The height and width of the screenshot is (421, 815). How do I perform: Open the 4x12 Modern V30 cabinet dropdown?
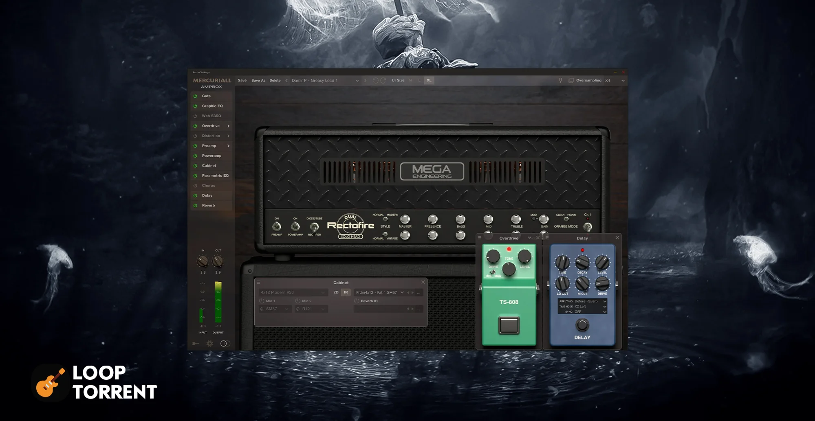pyautogui.click(x=293, y=292)
